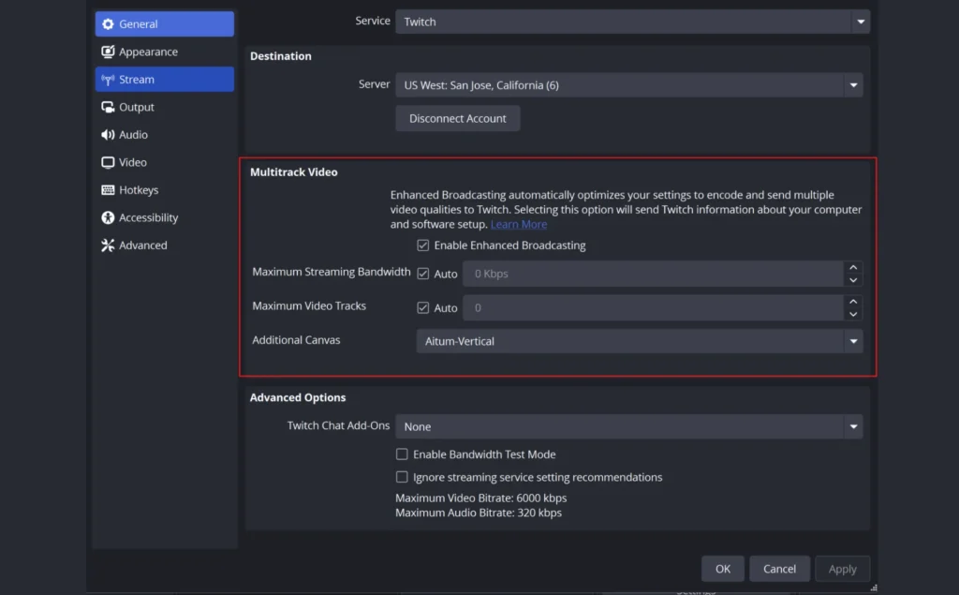Switch to the Appearance settings tab

165,52
